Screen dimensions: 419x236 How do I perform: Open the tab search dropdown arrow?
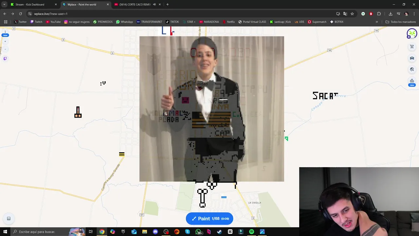pyautogui.click(x=4, y=5)
